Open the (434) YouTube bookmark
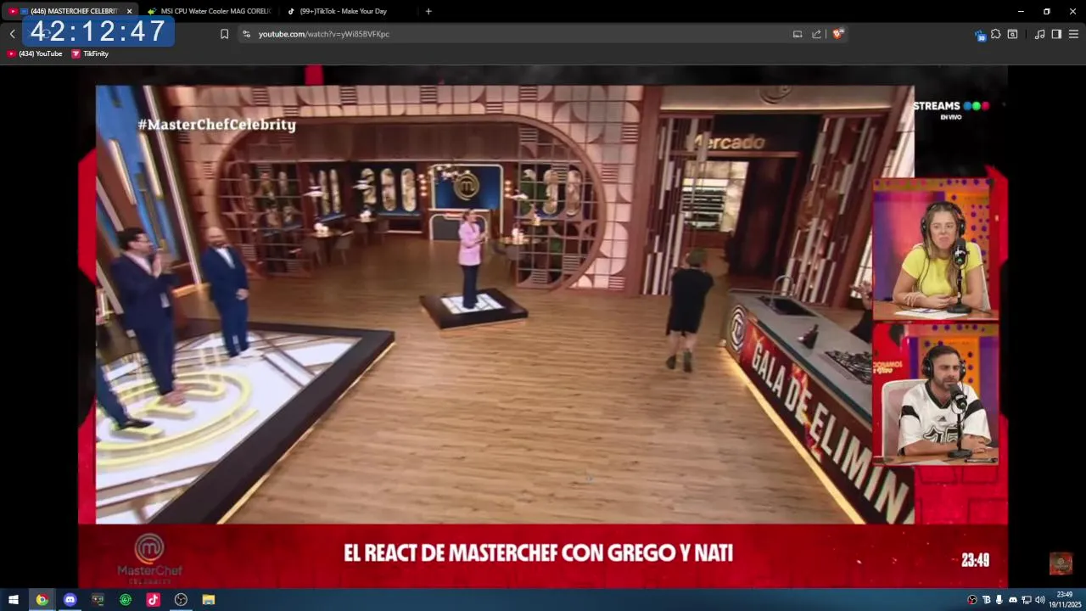Image resolution: width=1086 pixels, height=611 pixels. tap(35, 53)
